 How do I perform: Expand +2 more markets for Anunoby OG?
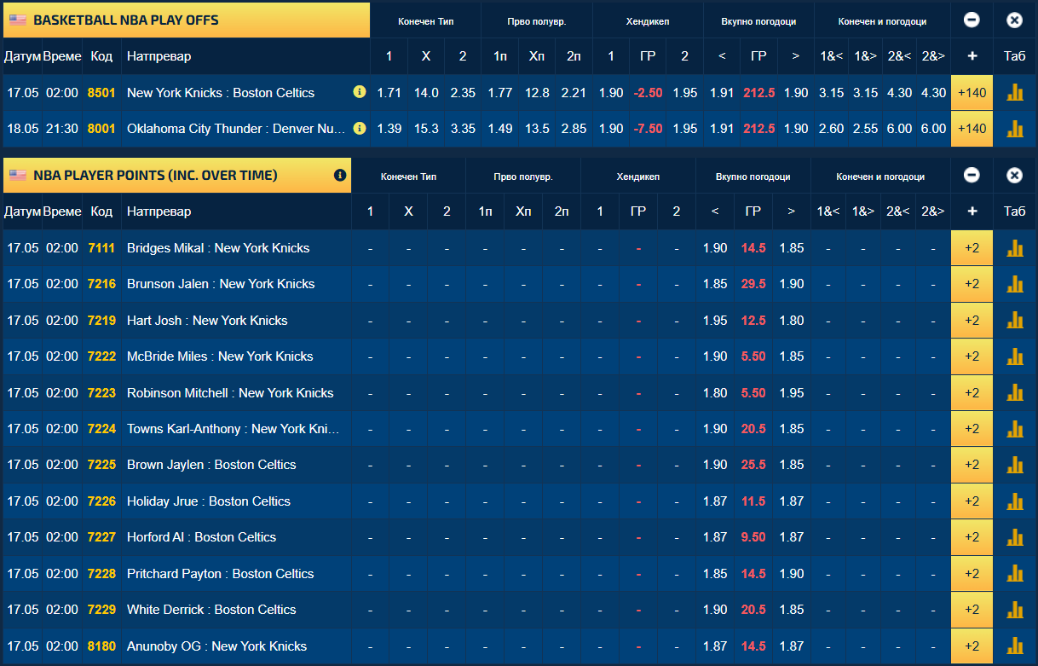[972, 646]
